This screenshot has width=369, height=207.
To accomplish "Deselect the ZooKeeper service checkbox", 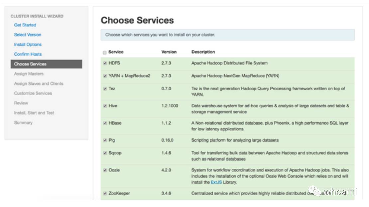I will (105, 193).
